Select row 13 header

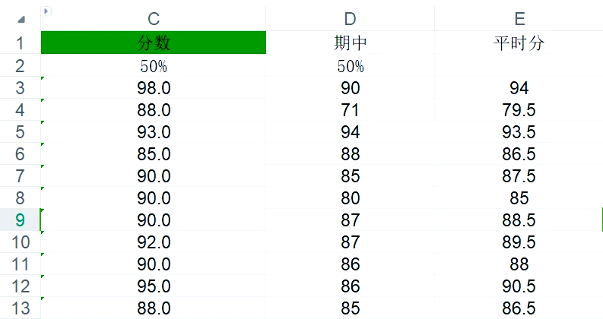(20, 308)
